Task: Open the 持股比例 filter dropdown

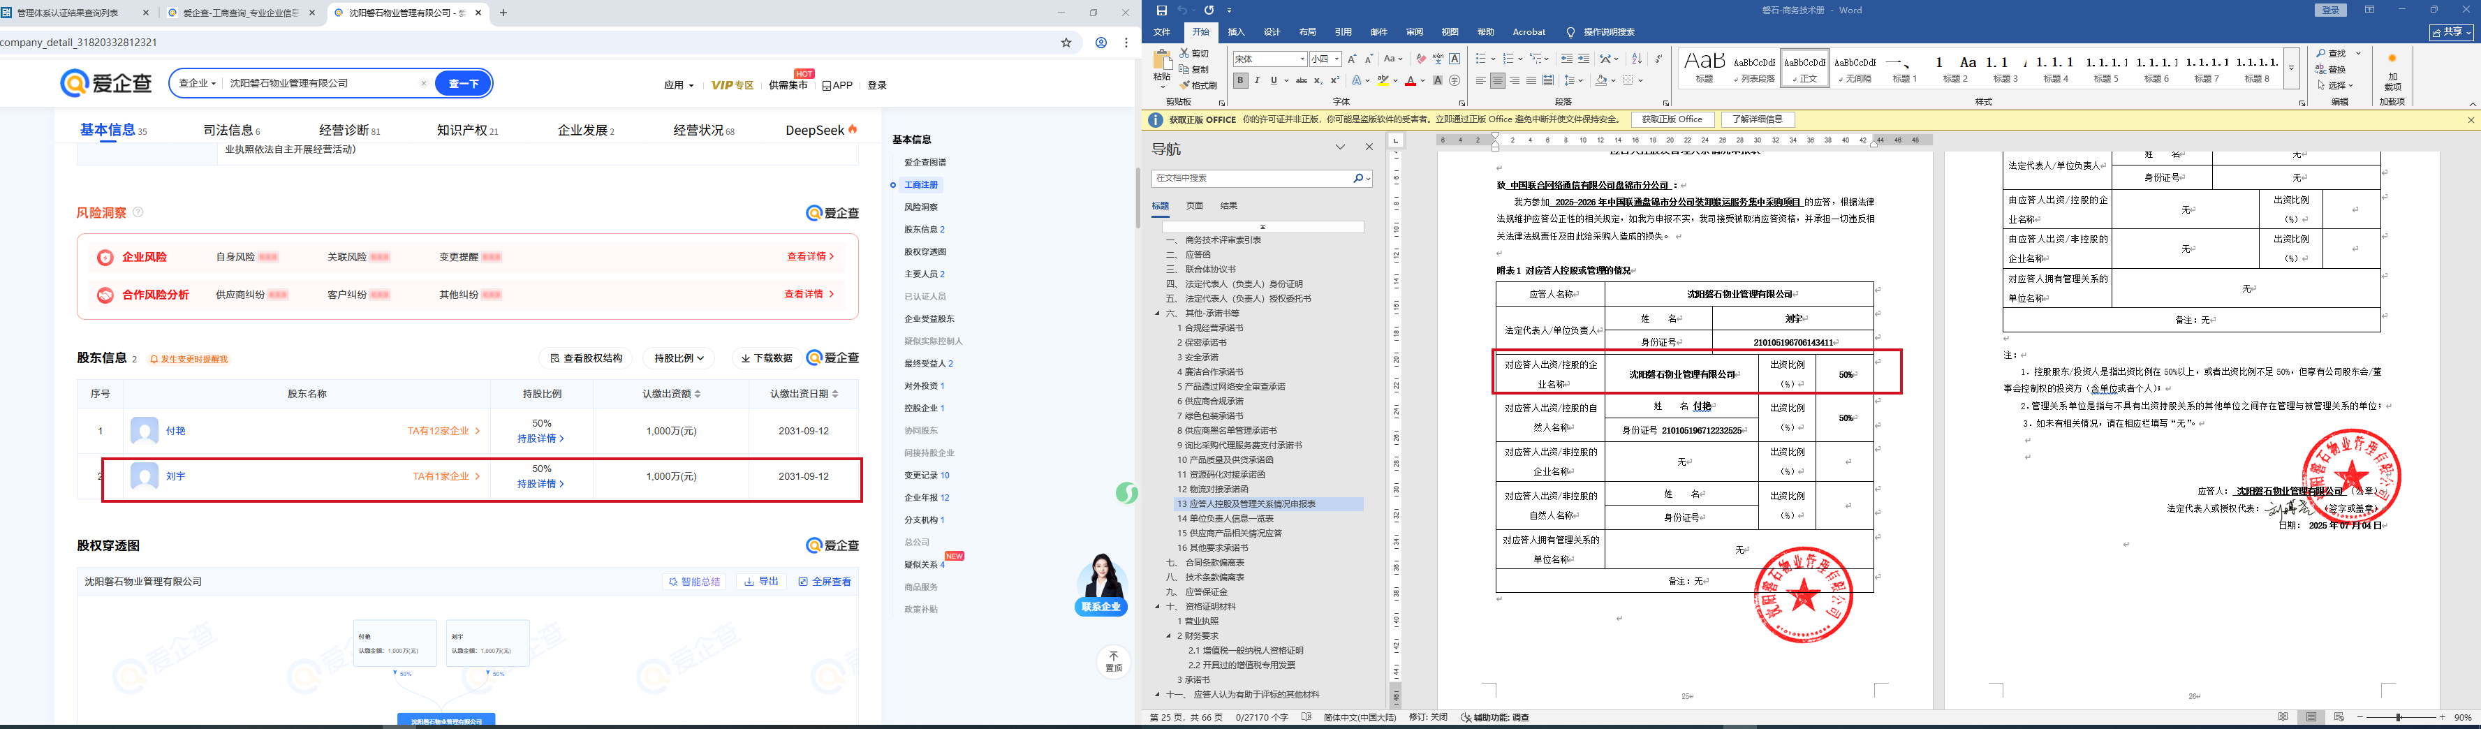Action: pyautogui.click(x=678, y=358)
